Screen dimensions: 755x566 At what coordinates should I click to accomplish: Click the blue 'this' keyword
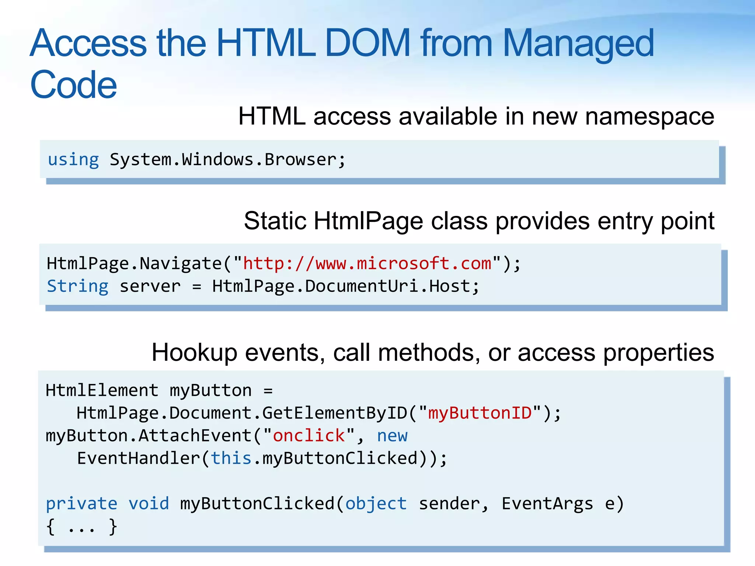click(231, 458)
